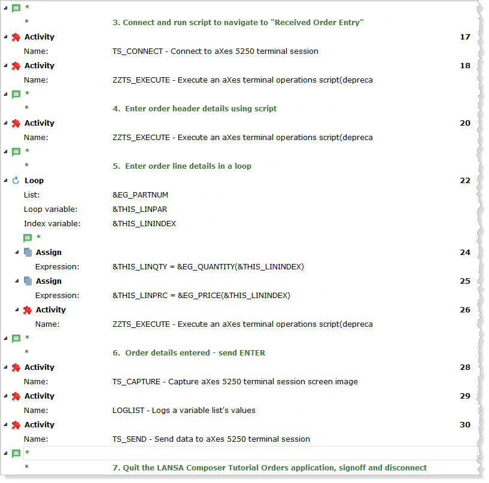Viewport: 489px width, 483px height.
Task: Click the green comment icon above step 3 heading
Action: coord(16,8)
